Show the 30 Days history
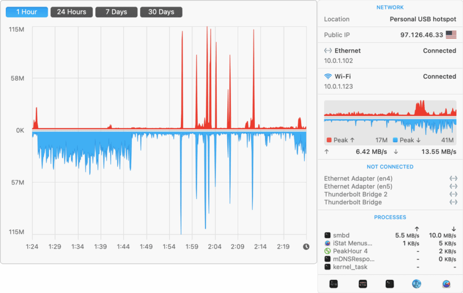Screen dimensions: 463x293 pos(161,12)
